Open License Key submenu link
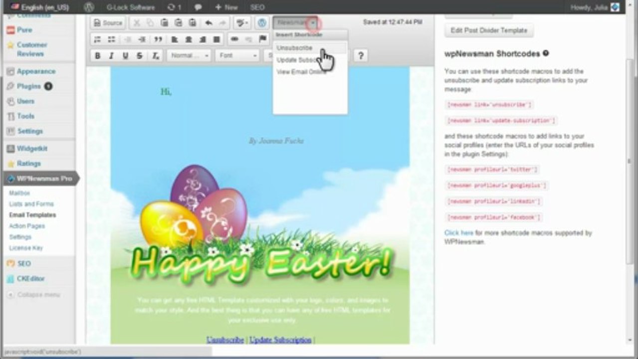 (x=26, y=248)
